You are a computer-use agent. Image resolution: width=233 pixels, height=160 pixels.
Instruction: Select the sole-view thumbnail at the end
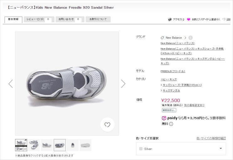[x=85, y=145]
